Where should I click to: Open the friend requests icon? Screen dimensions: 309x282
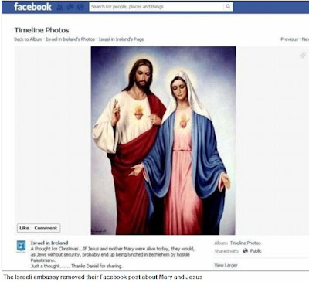(x=61, y=7)
